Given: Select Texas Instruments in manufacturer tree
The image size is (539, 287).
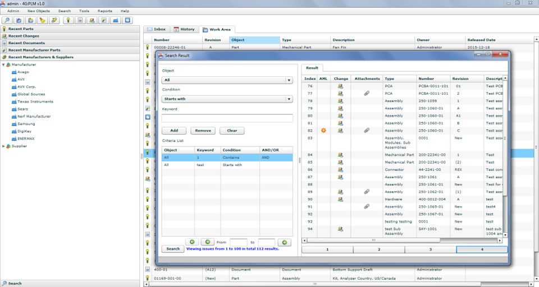Looking at the screenshot, I should pyautogui.click(x=35, y=101).
